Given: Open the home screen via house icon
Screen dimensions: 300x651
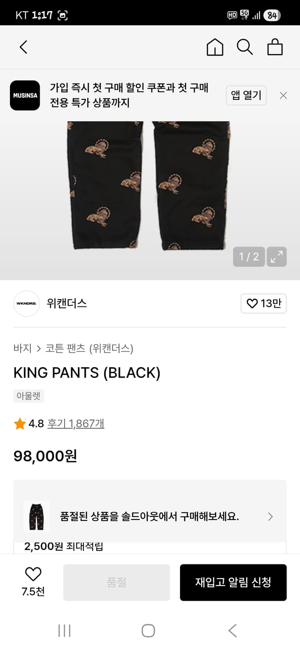Looking at the screenshot, I should (215, 47).
